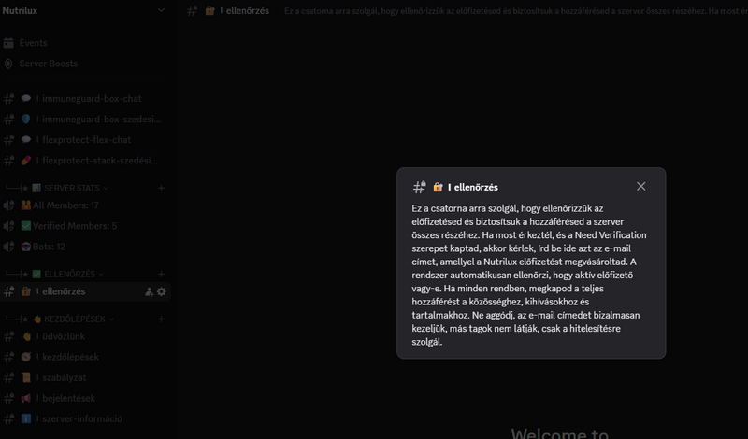Click the invite people icon on ellenőrzés channel
The image size is (748, 439).
(x=149, y=292)
